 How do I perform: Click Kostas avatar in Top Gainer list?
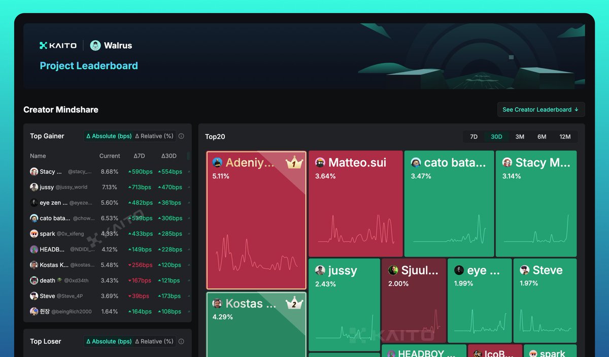34,265
